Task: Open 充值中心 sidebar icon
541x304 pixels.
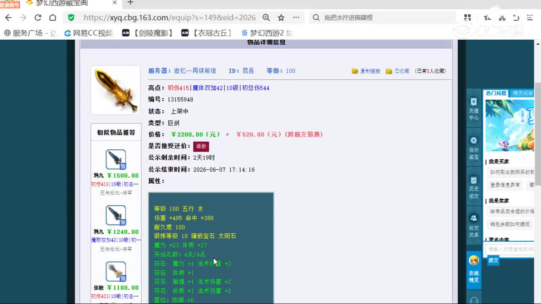Action: (474, 109)
